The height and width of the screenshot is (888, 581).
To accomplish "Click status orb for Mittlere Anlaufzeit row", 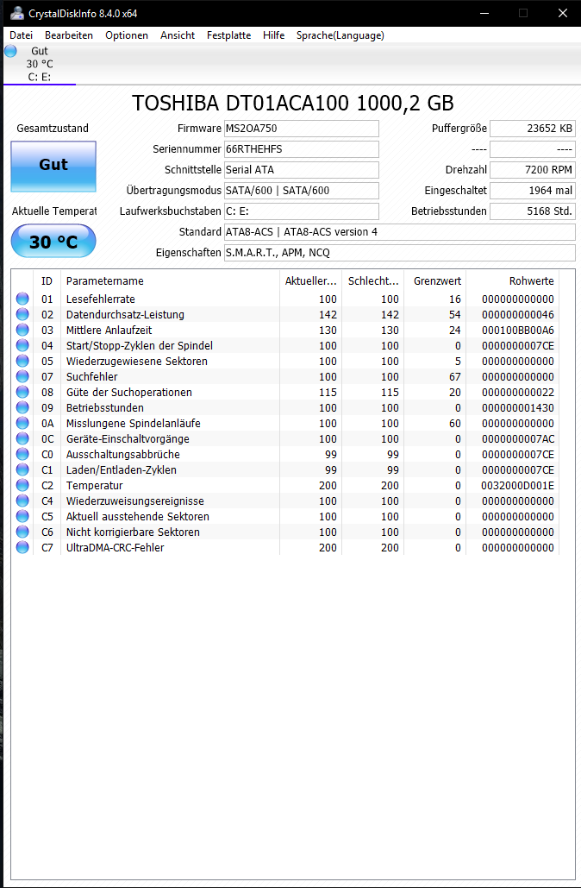I will tap(22, 331).
